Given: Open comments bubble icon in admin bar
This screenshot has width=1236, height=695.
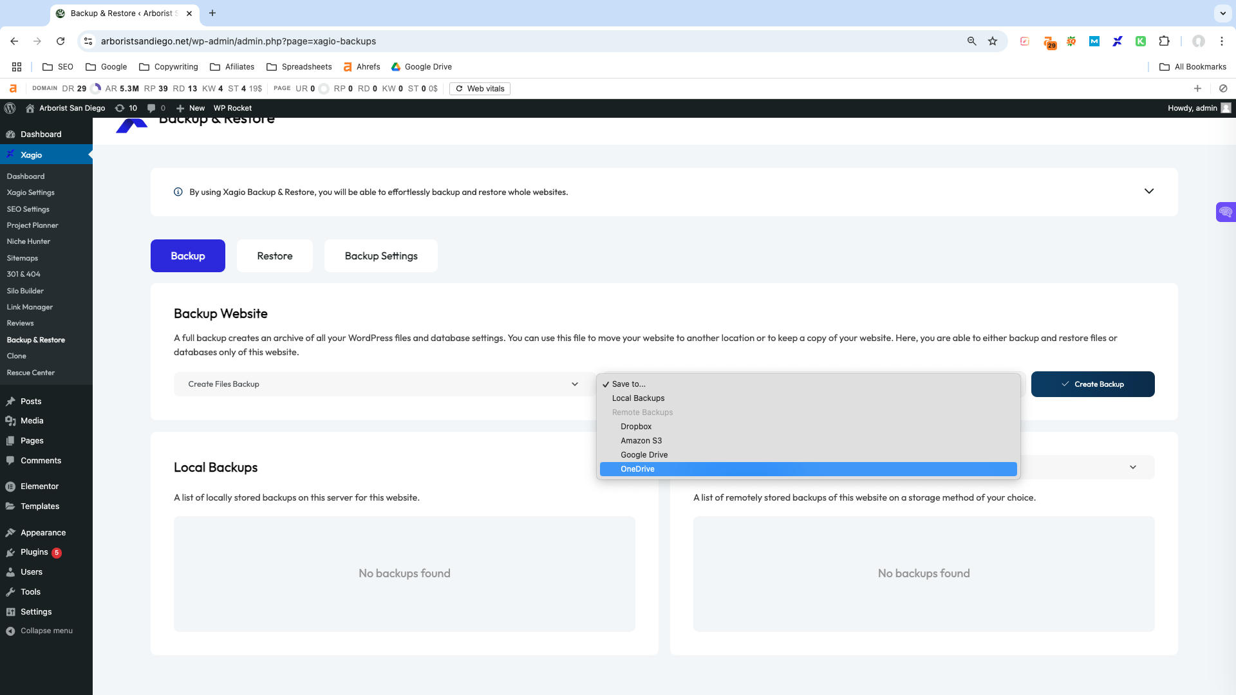Looking at the screenshot, I should [156, 108].
